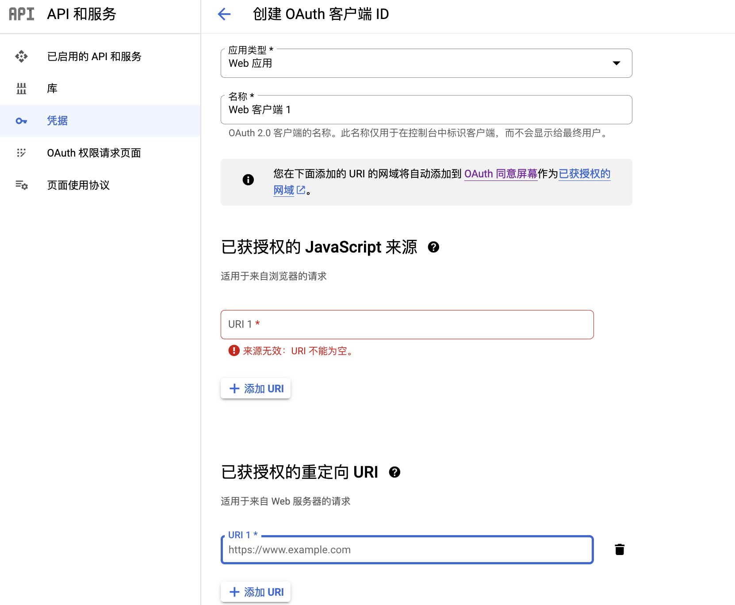Go back using the blue arrow icon
Viewport: 735px width, 605px height.
[x=224, y=14]
